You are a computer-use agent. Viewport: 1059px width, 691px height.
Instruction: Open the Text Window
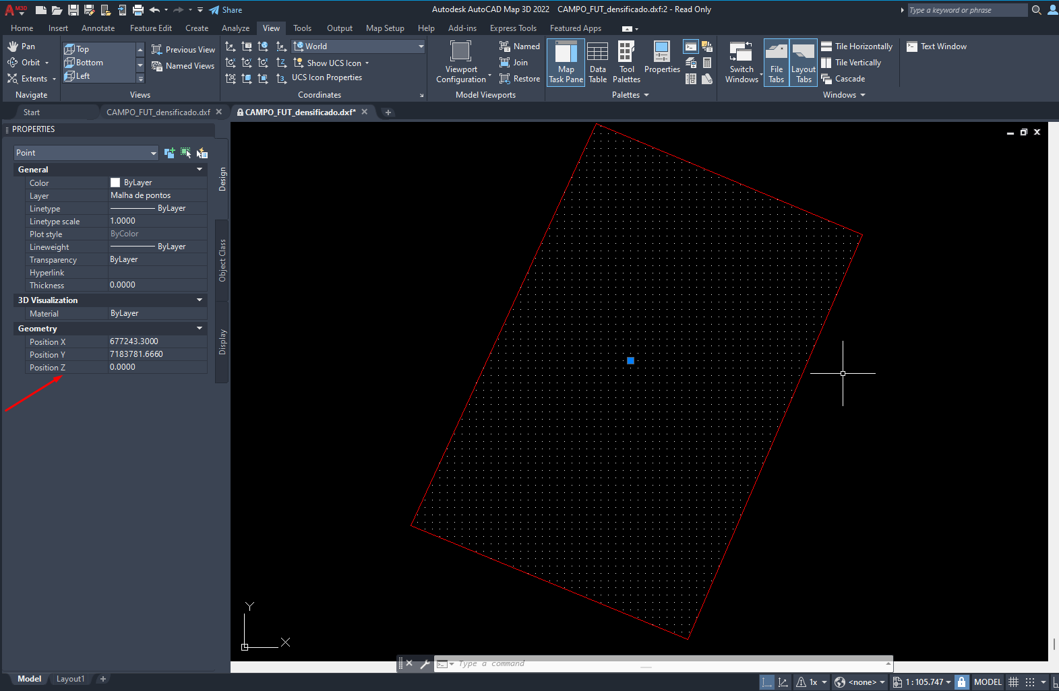click(936, 46)
